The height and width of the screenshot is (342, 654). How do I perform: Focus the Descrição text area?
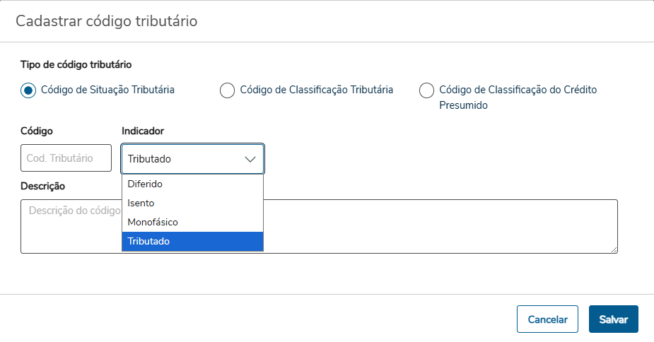coord(438,226)
